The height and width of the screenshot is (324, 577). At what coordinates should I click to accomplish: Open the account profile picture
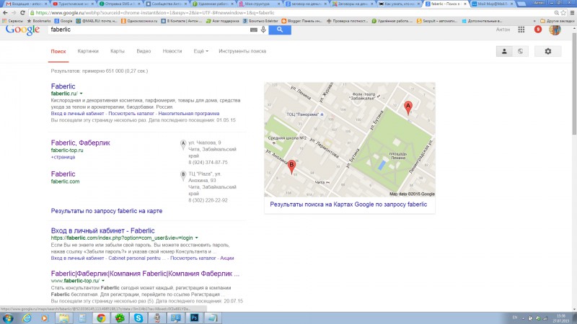tap(555, 30)
